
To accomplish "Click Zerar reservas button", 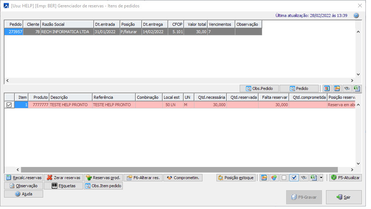I will pos(63,178).
